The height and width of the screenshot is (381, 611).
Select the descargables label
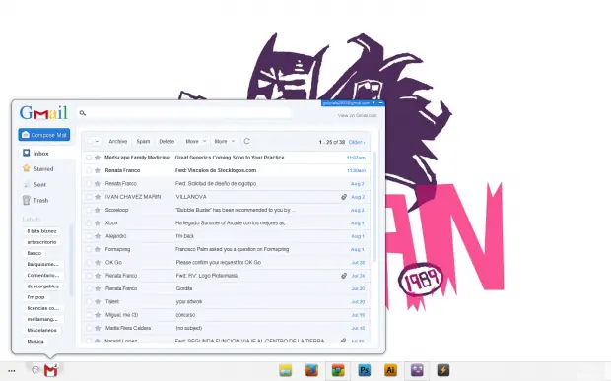(x=42, y=286)
